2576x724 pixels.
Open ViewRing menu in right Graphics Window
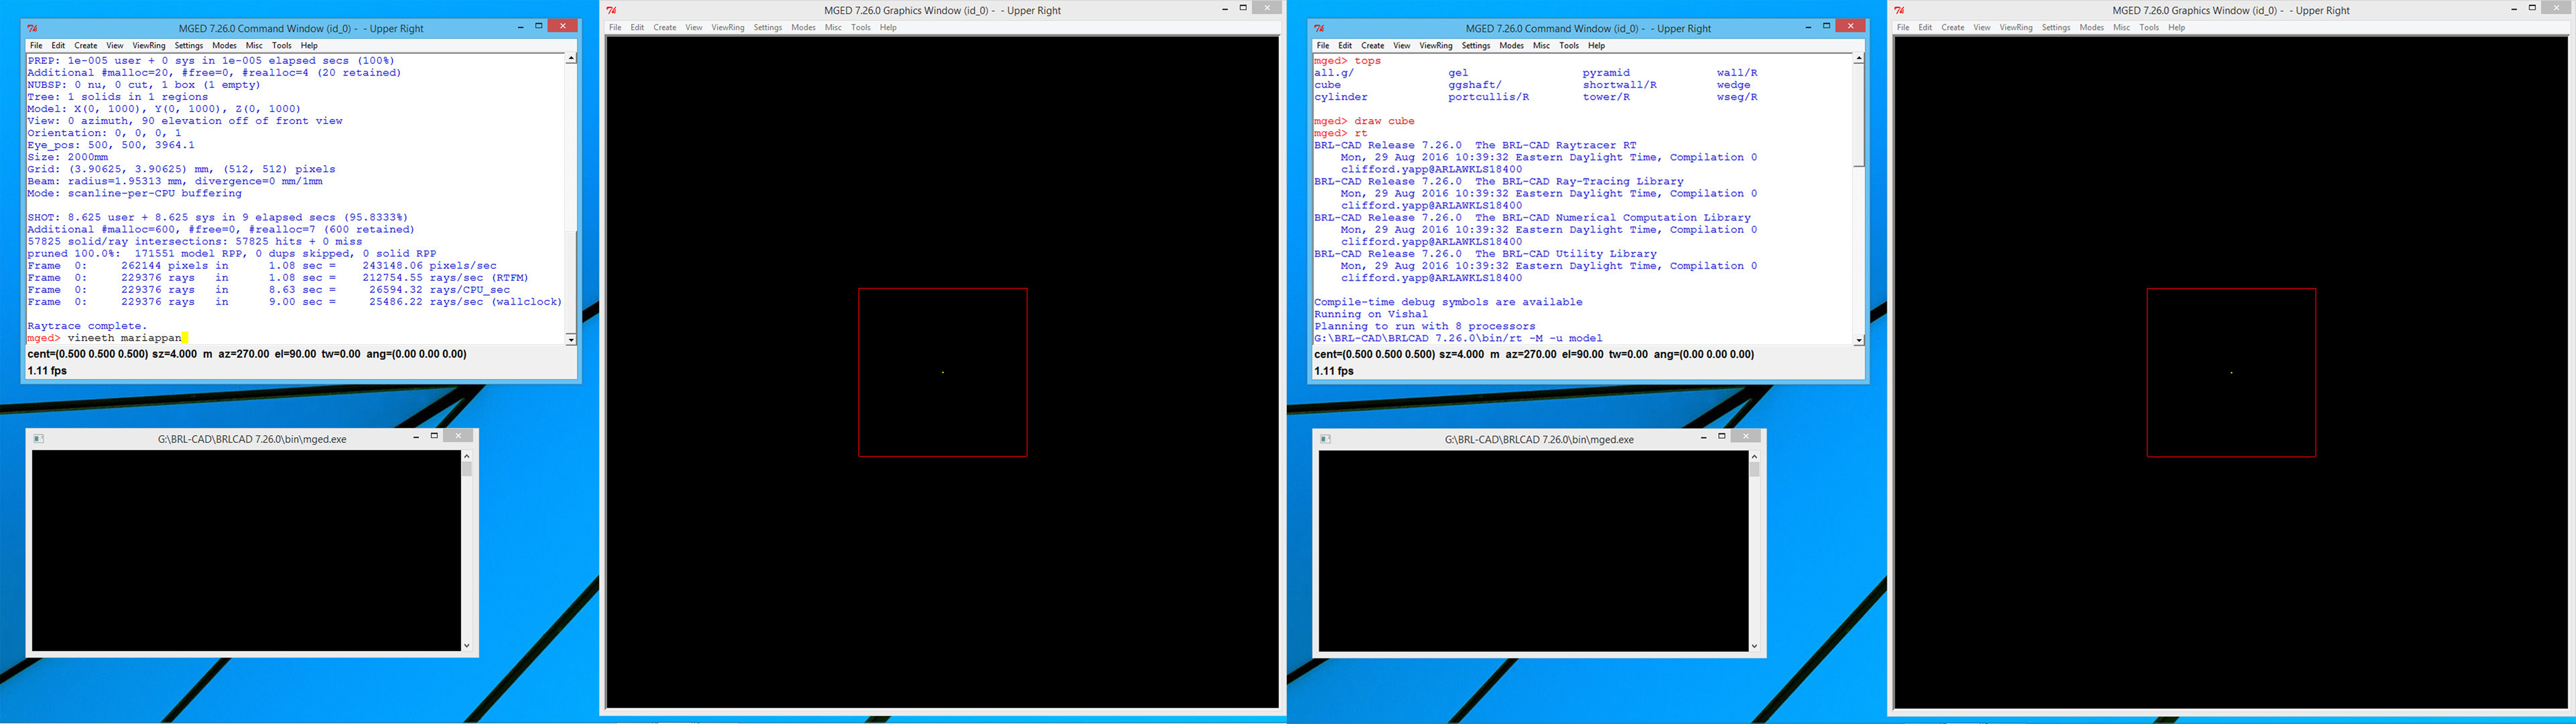(x=2016, y=27)
